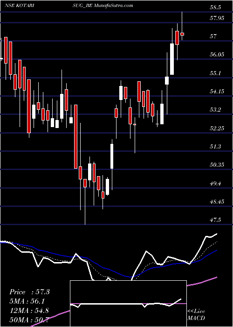This screenshot has height=327, width=233.
Task: Click the 57 price axis label
Action: point(213,36)
